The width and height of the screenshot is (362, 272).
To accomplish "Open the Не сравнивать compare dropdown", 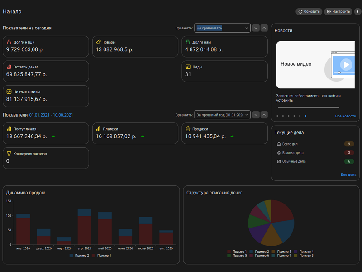I will tap(222, 28).
